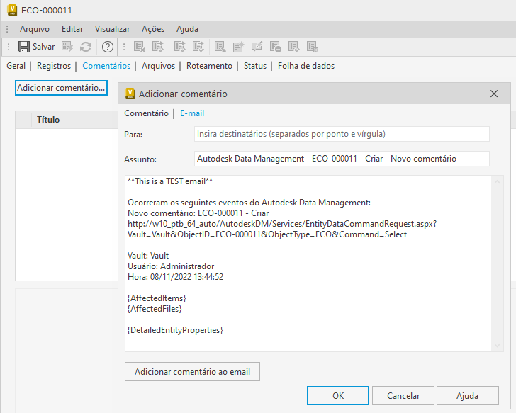Image resolution: width=516 pixels, height=413 pixels.
Task: Switch to the Comentário tab in dialog
Action: pyautogui.click(x=146, y=113)
